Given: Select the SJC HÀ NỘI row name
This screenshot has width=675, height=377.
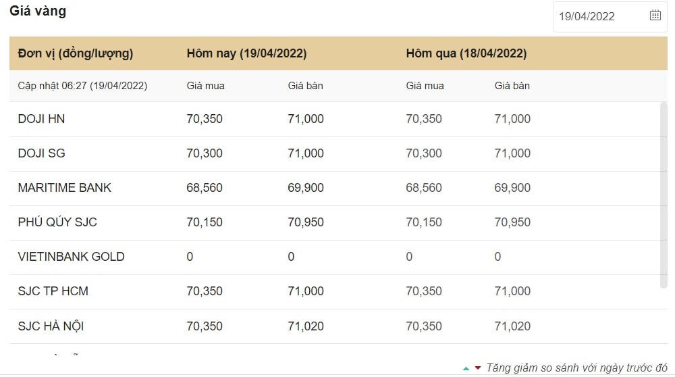Looking at the screenshot, I should (51, 326).
